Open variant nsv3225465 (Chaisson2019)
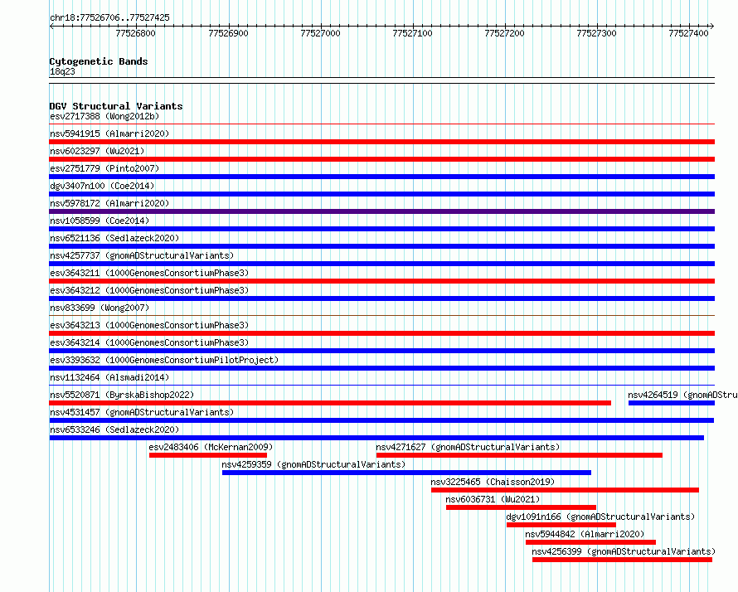The width and height of the screenshot is (738, 592). [x=493, y=482]
